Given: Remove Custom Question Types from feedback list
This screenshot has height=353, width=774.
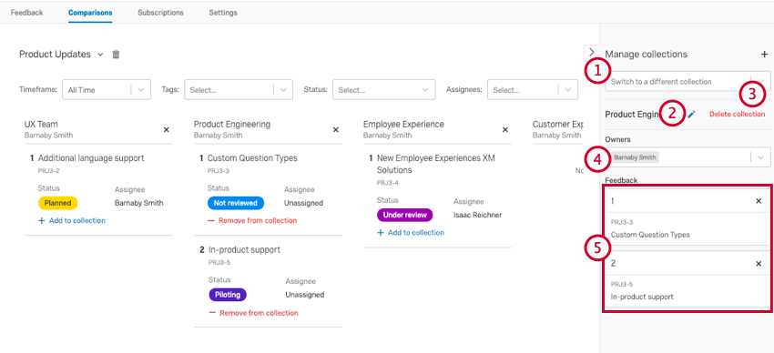Looking at the screenshot, I should tap(759, 201).
